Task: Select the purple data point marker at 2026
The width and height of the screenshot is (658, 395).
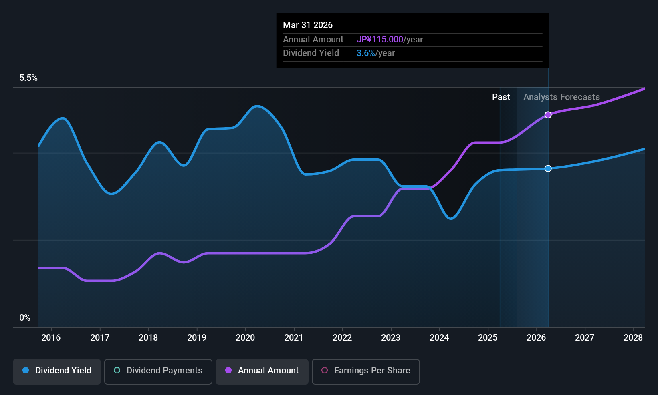Action: point(548,115)
